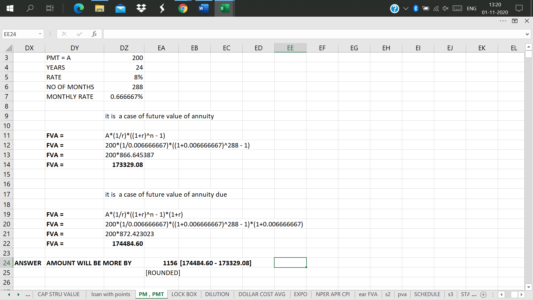The height and width of the screenshot is (300, 533).
Task: Click the hidden sheets ellipsis left of tabs
Action: point(28,294)
